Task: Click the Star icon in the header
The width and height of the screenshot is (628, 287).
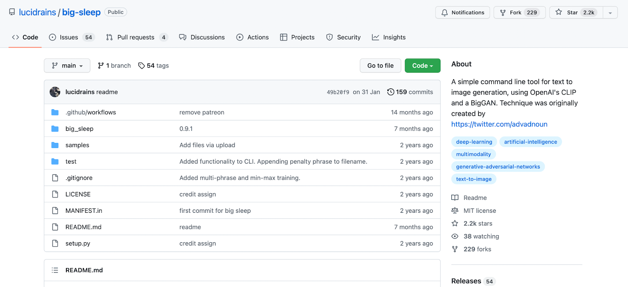Action: pyautogui.click(x=559, y=12)
